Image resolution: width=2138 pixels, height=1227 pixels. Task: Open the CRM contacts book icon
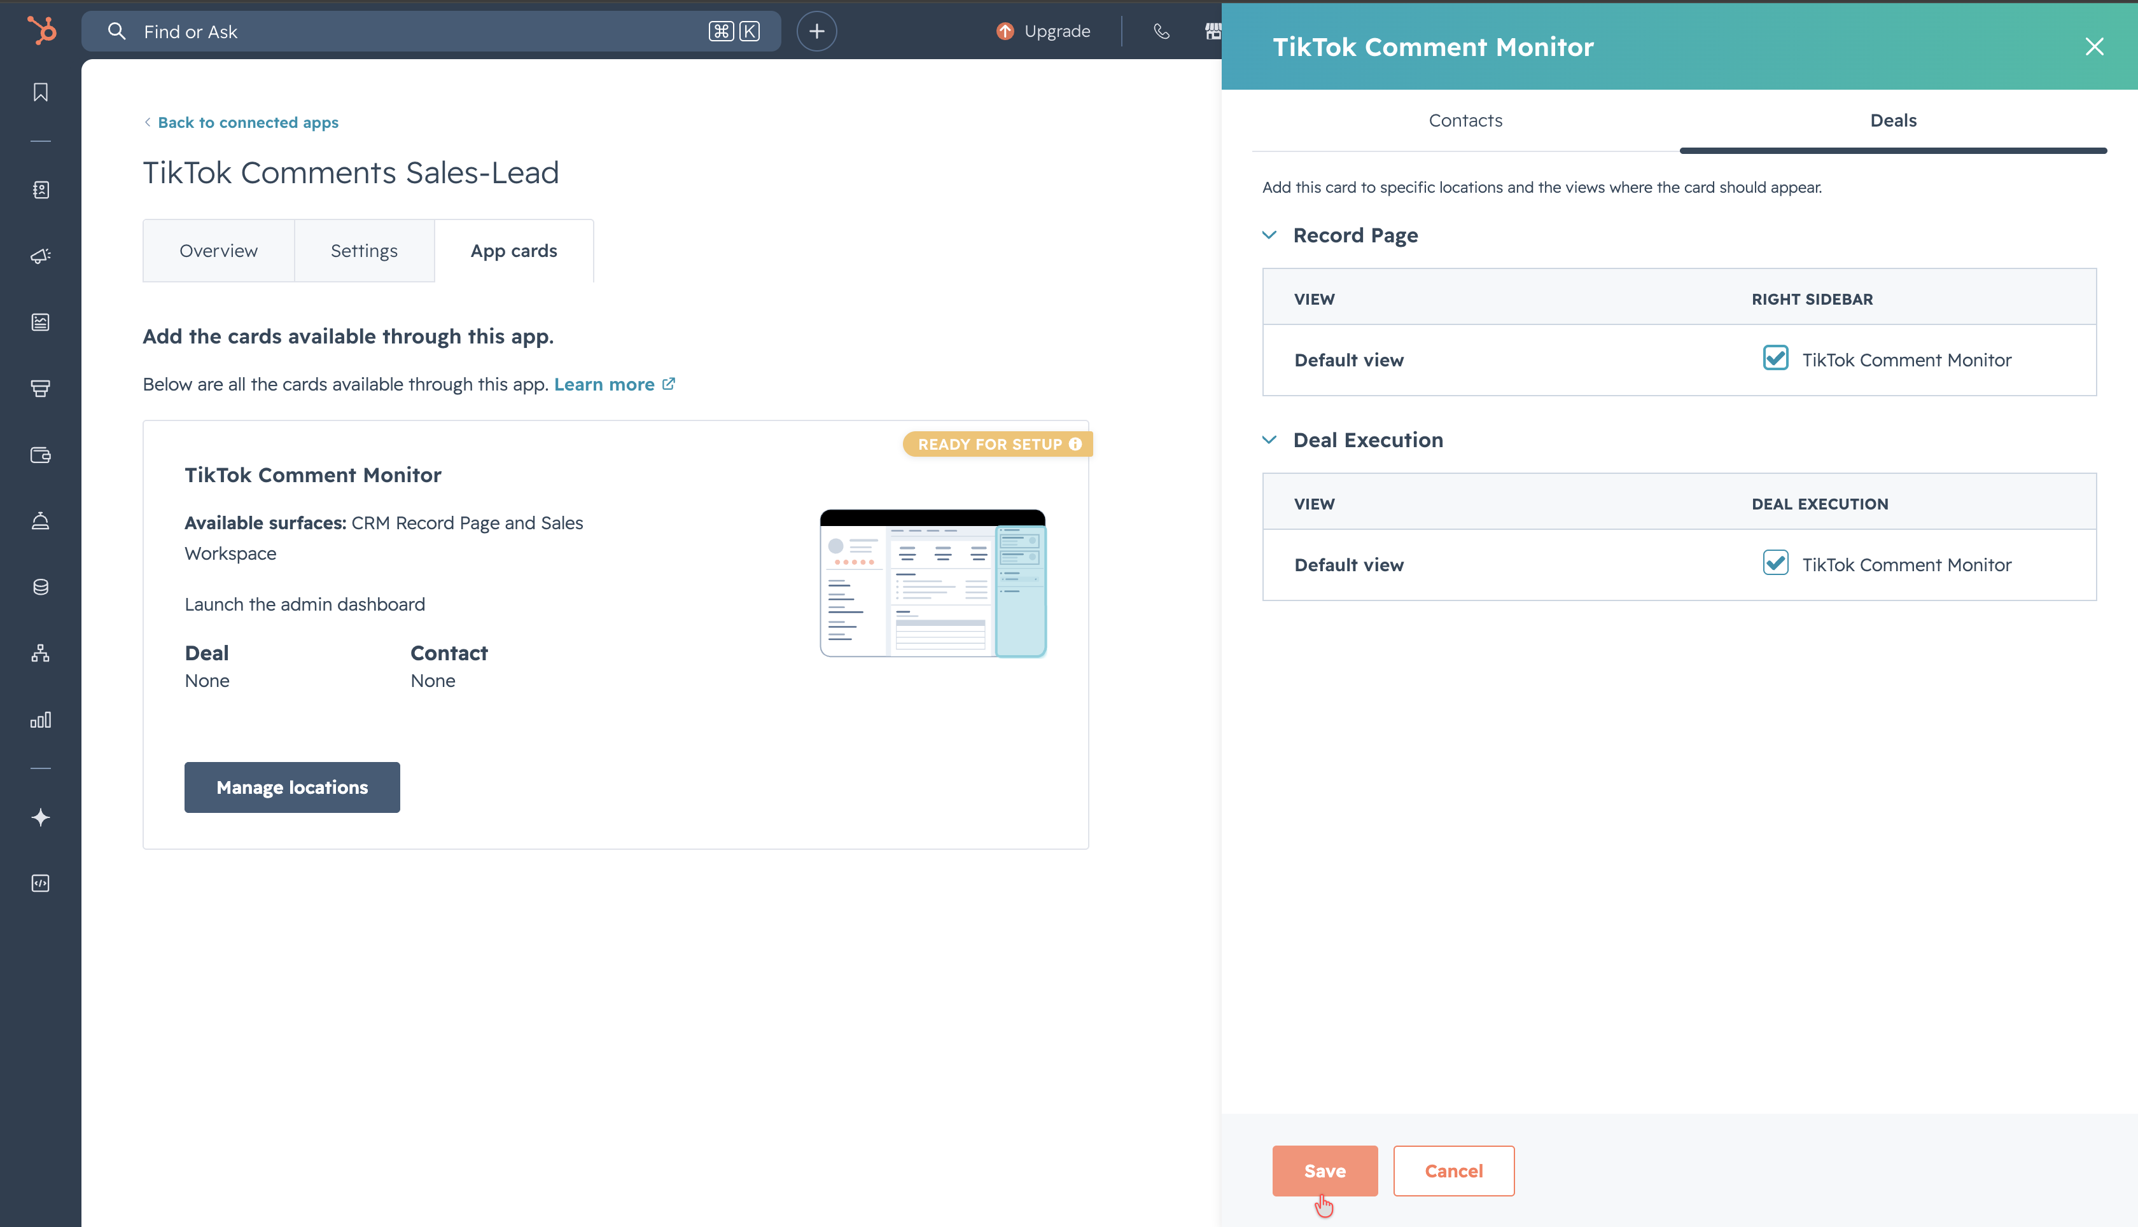click(x=41, y=190)
